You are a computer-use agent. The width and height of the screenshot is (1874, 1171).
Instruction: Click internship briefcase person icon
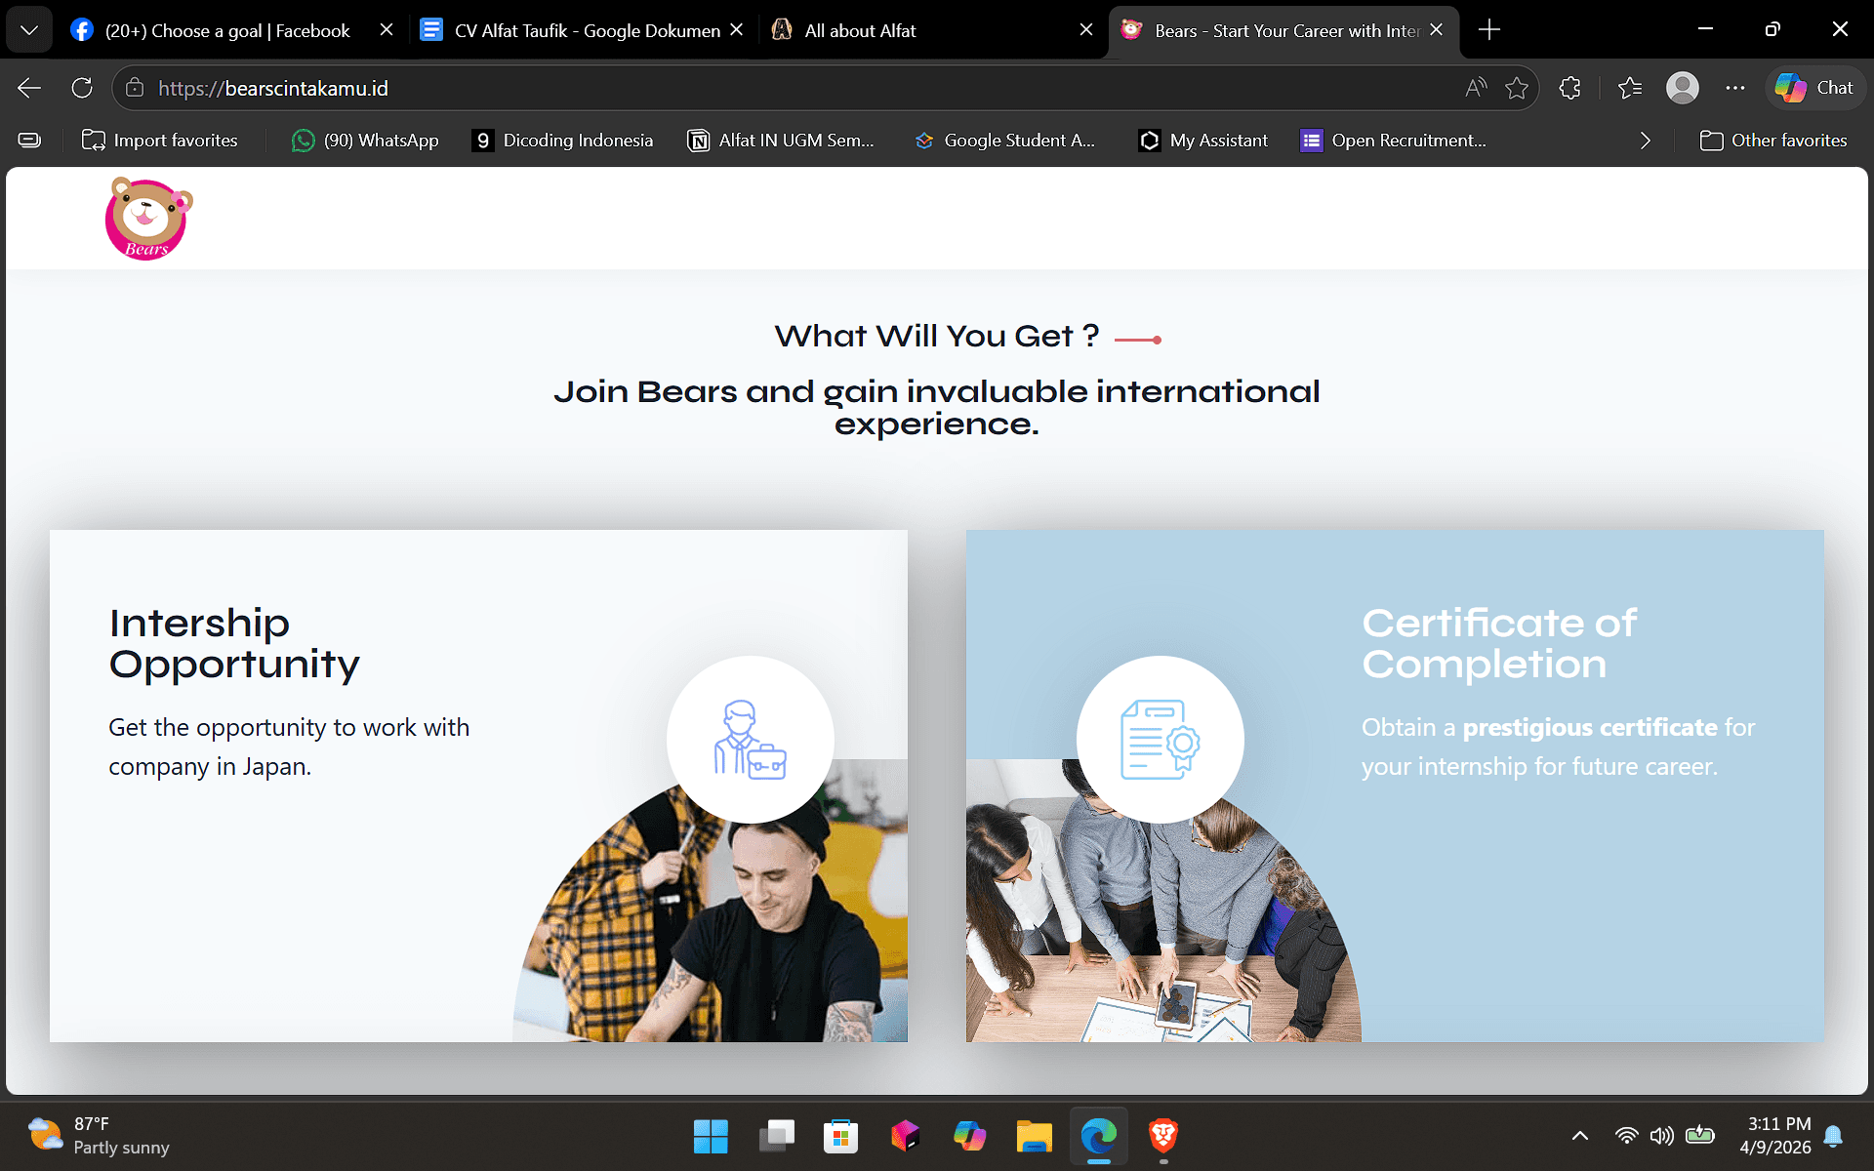(x=750, y=739)
